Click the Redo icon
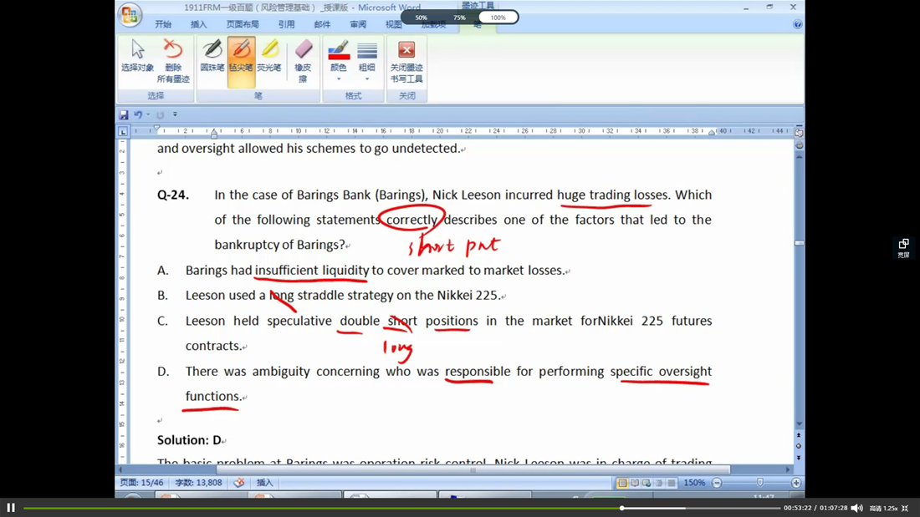The height and width of the screenshot is (517, 920). tap(161, 115)
